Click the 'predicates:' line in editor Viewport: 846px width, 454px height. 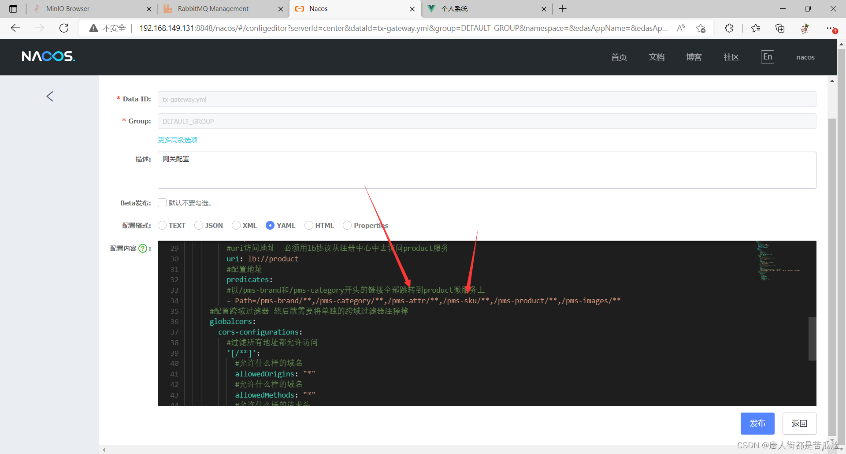click(249, 279)
